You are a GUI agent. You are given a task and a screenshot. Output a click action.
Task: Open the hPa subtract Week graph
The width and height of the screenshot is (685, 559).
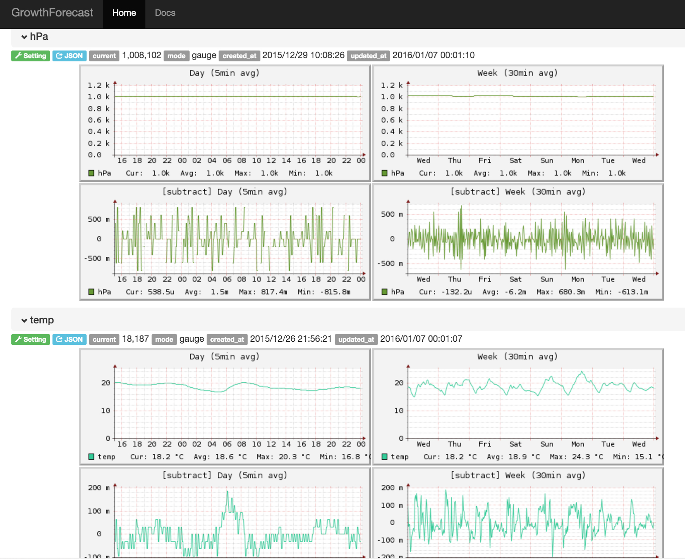tap(518, 242)
